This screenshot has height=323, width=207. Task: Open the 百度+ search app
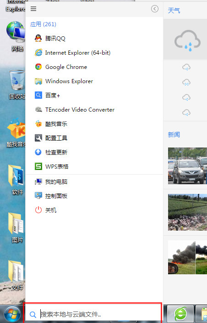94,96
